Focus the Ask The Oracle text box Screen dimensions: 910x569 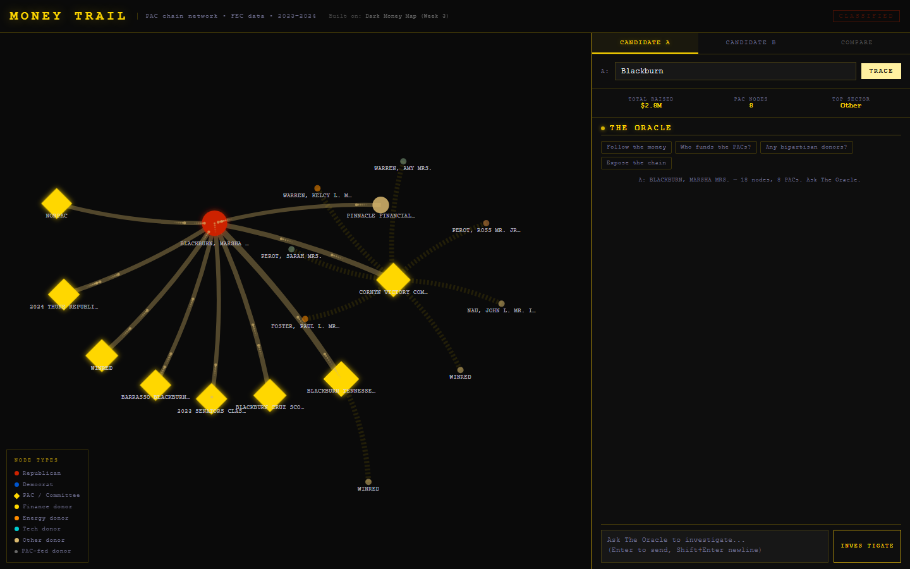(x=715, y=546)
